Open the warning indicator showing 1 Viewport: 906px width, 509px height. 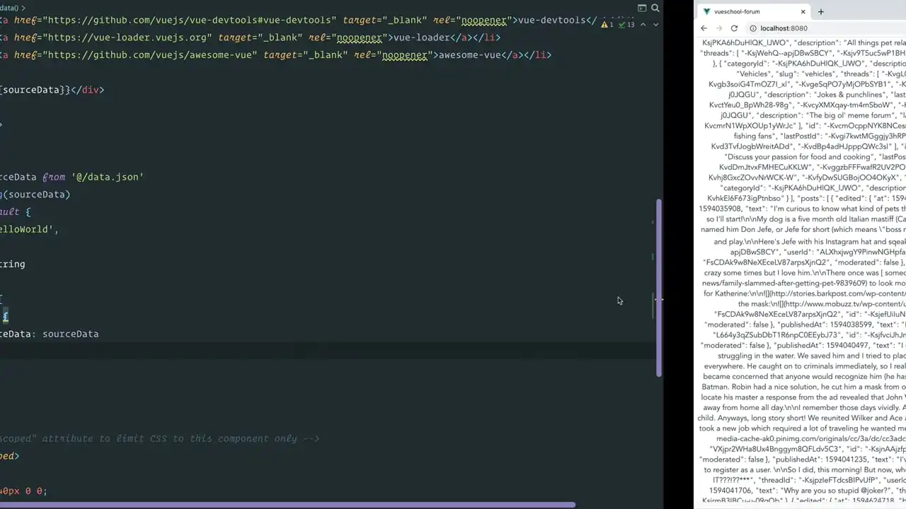point(607,25)
